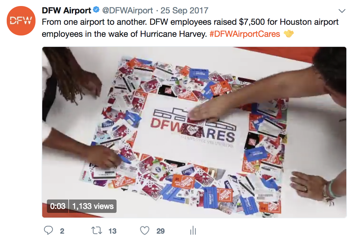Open the #DFWAirportCares hashtag
The height and width of the screenshot is (241, 351).
pos(245,34)
